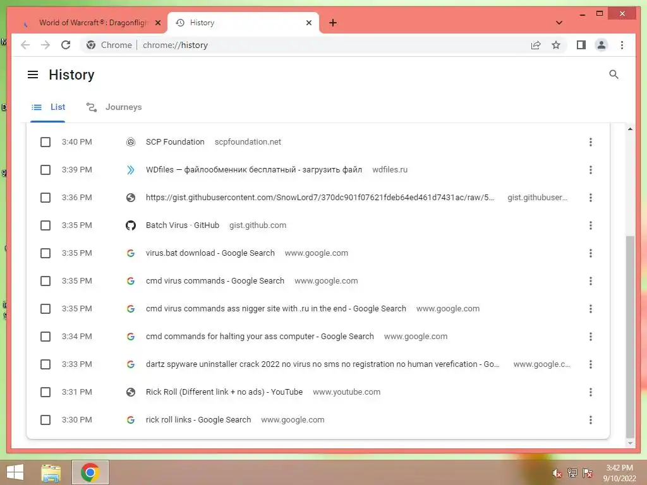Select checkbox for SCP Foundation entry

click(45, 142)
